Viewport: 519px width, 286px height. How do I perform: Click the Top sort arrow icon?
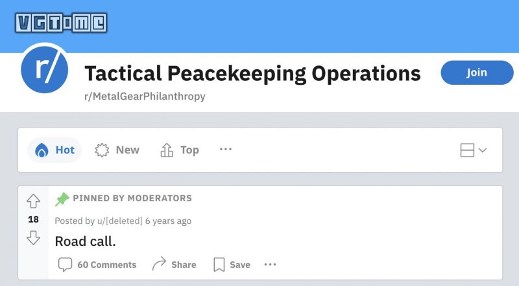[167, 150]
